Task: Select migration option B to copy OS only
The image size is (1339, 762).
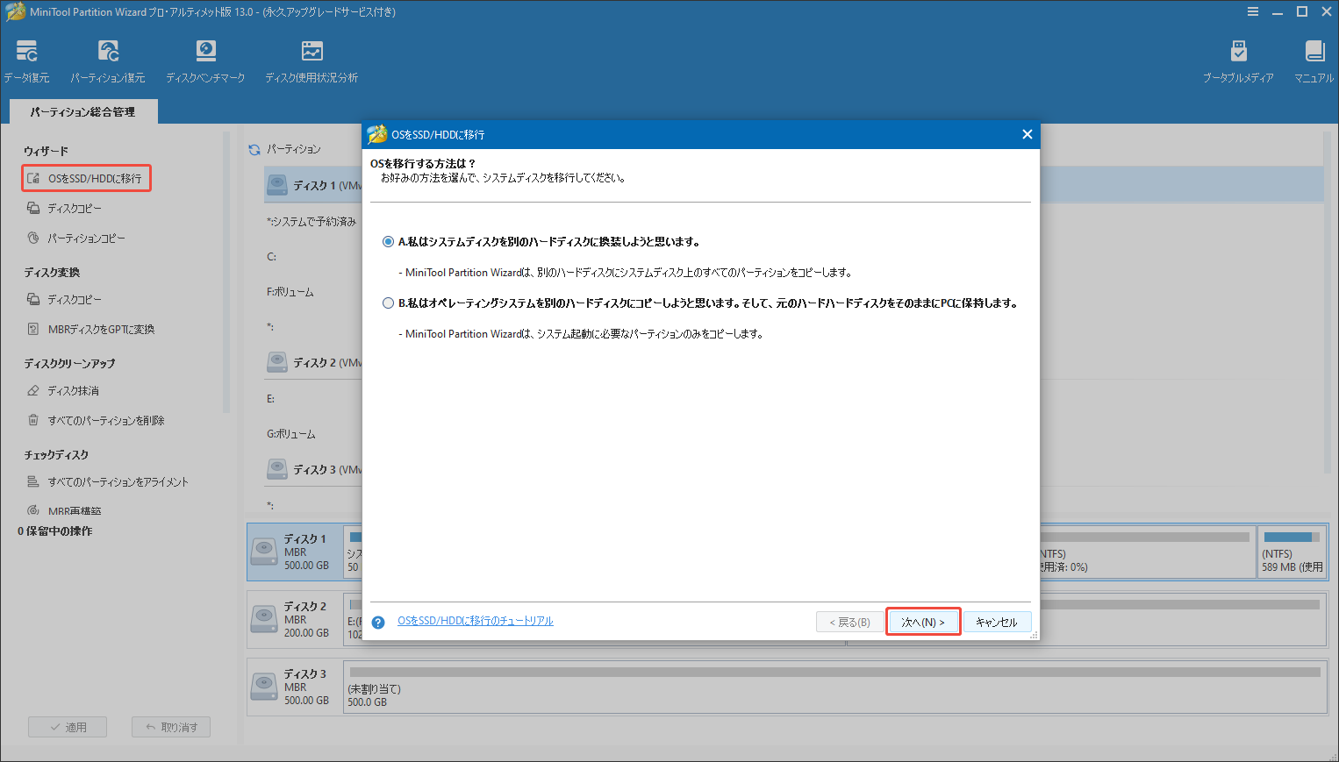Action: click(388, 303)
